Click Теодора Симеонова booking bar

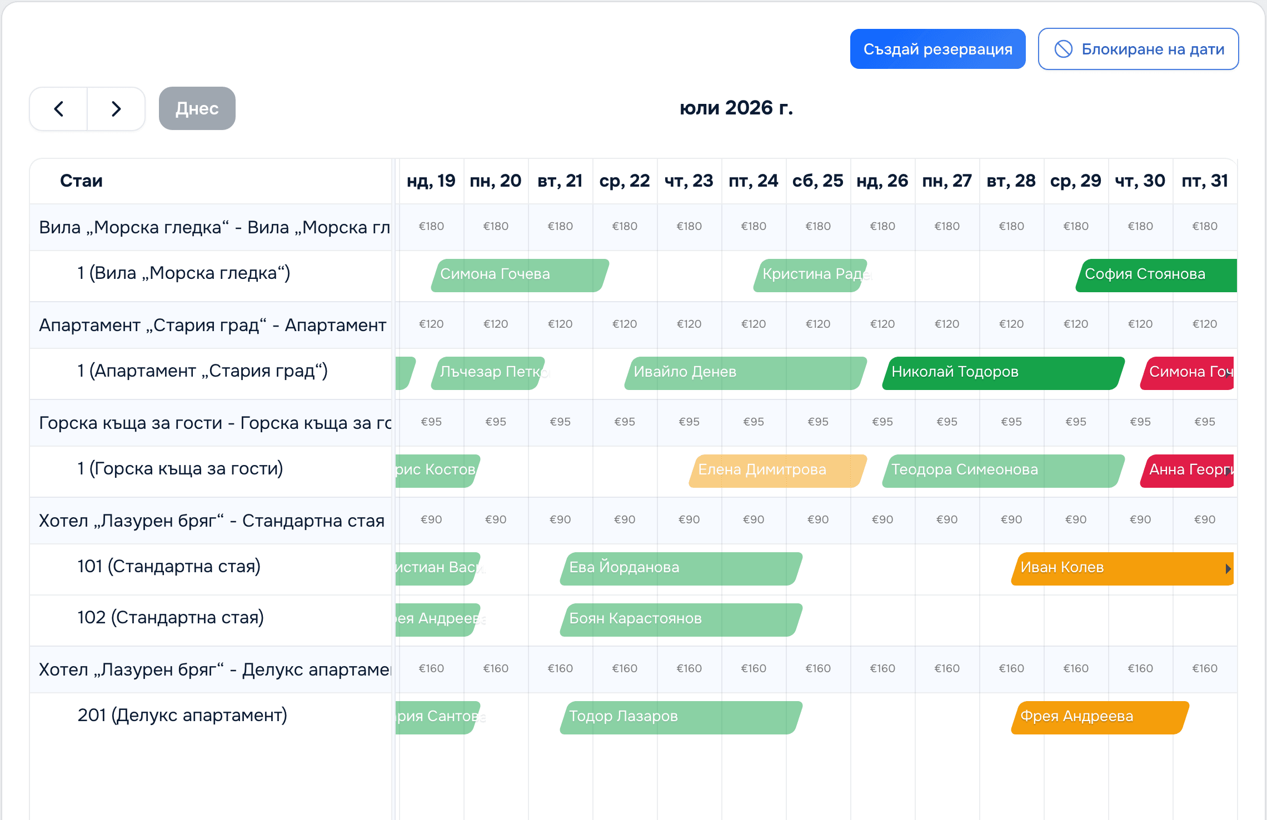click(1003, 471)
